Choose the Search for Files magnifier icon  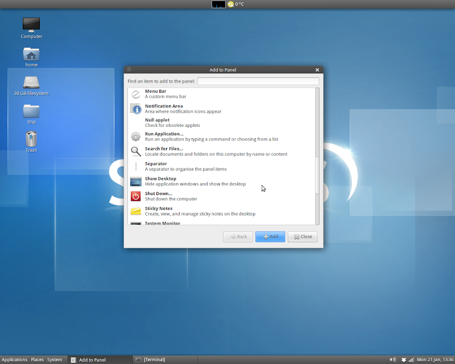click(135, 151)
